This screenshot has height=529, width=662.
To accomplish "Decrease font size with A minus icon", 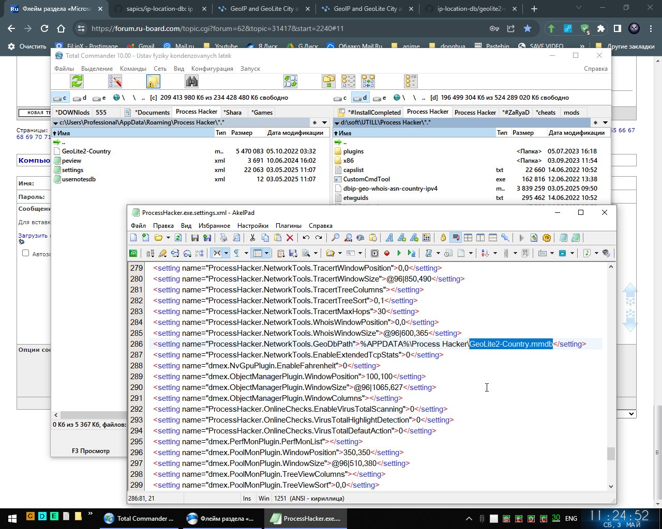I will coord(414,238).
